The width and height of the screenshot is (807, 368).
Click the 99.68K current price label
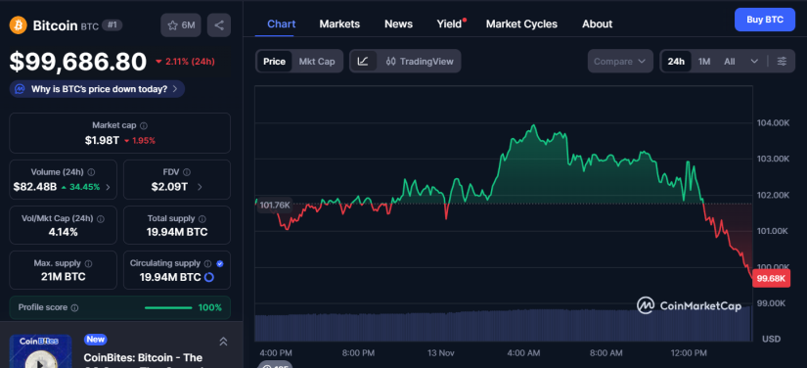click(x=771, y=279)
